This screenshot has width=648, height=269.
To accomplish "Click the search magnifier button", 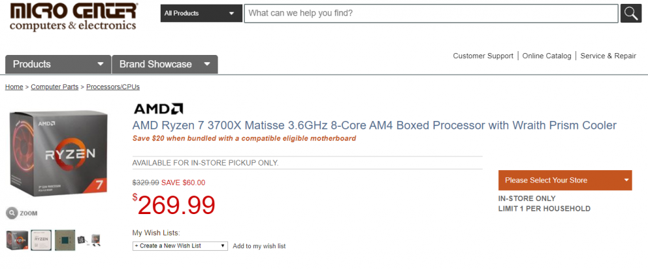I will click(631, 13).
